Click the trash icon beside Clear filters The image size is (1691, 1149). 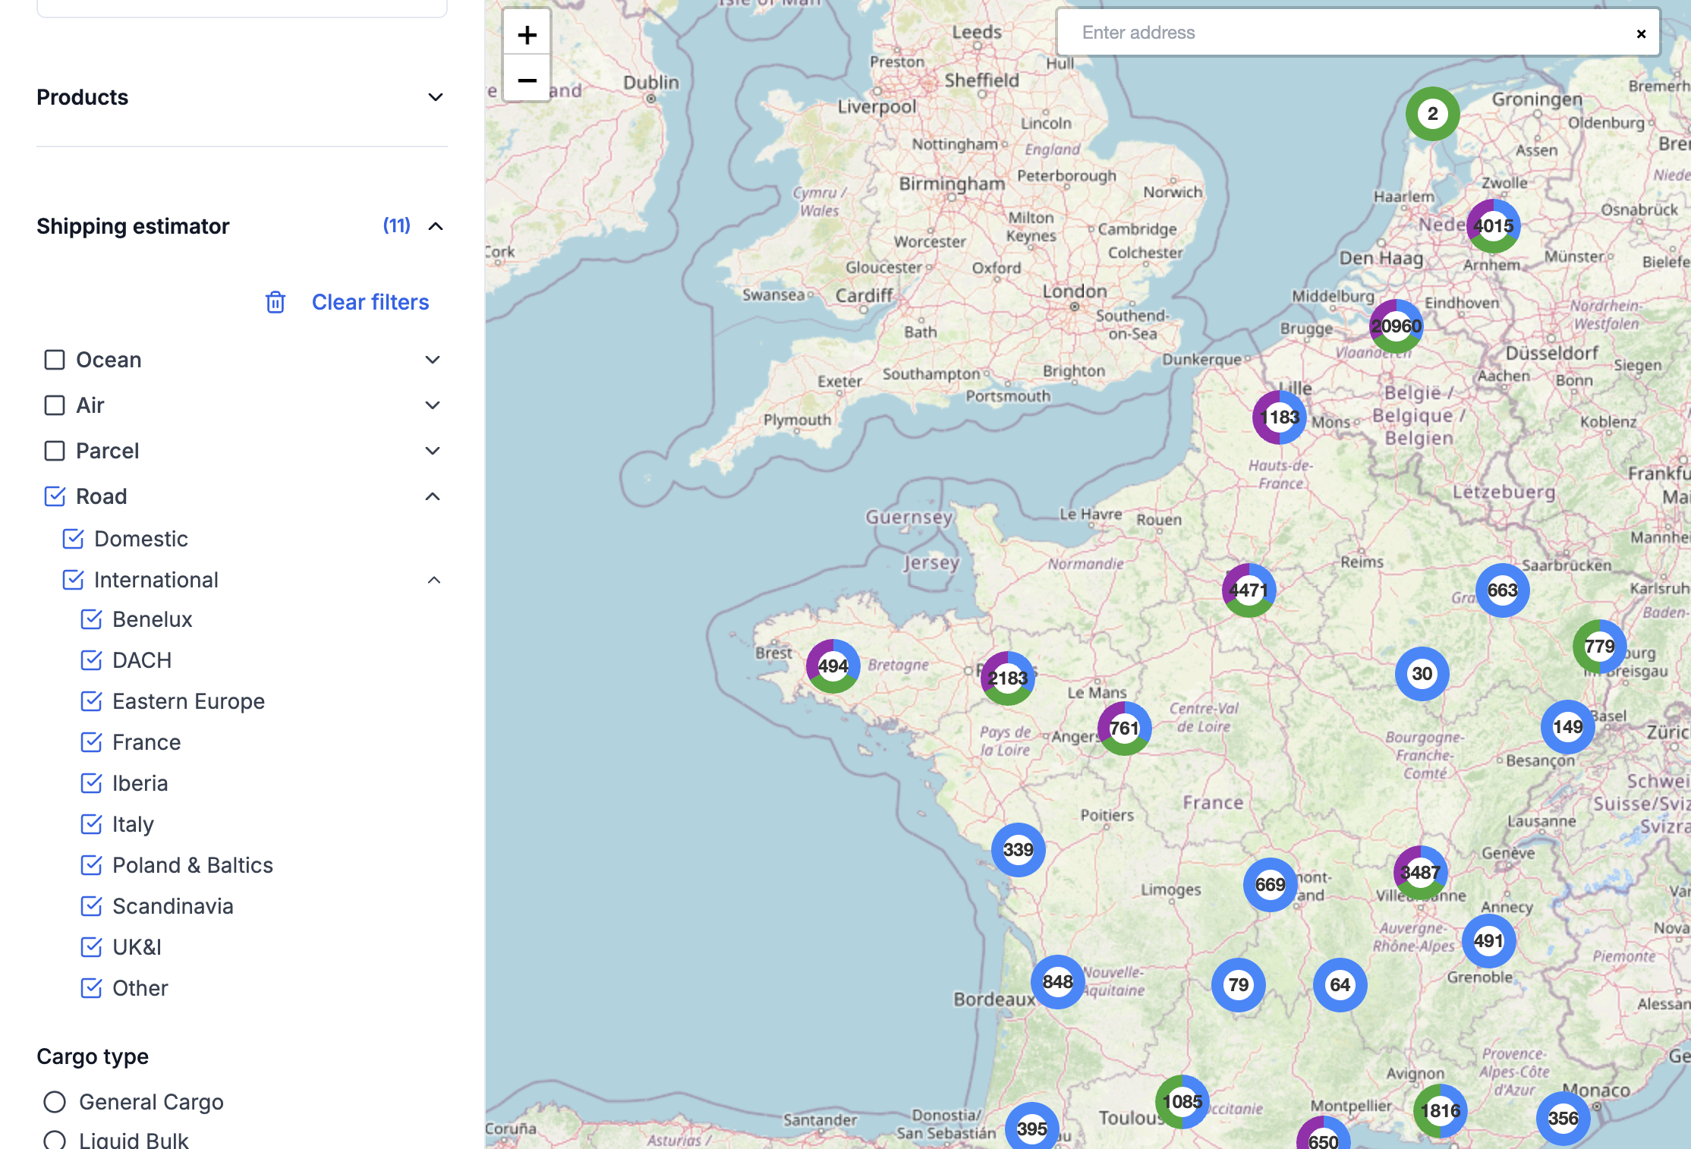coord(276,302)
